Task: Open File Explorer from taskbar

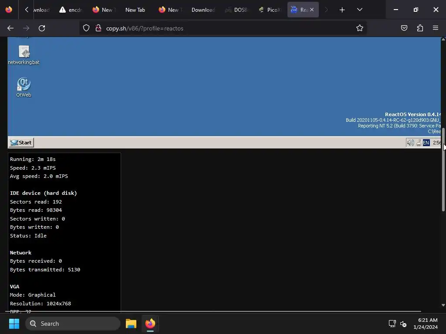Action: [131, 324]
